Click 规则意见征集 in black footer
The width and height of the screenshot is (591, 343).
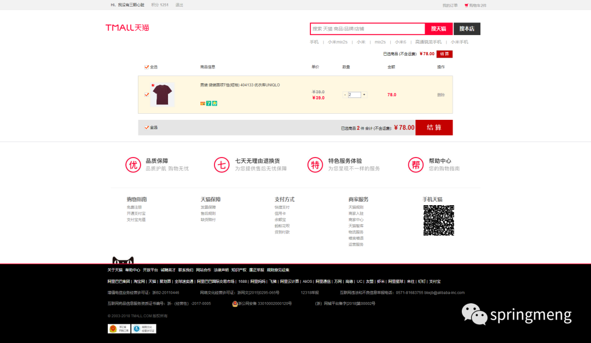pos(278,270)
